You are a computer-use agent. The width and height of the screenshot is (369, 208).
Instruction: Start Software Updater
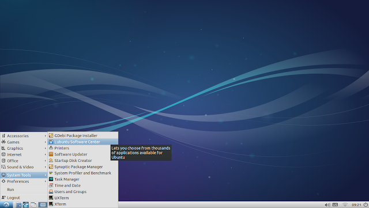click(83, 154)
